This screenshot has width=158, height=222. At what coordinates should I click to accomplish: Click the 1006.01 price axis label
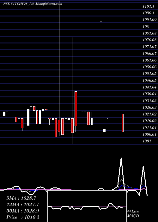coord(149,134)
